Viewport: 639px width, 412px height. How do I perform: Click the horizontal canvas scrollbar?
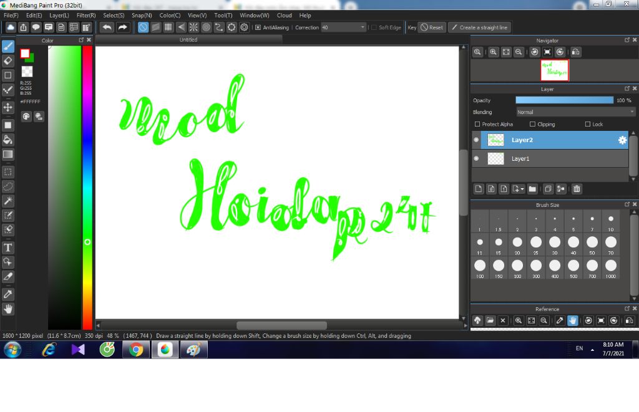pos(281,325)
